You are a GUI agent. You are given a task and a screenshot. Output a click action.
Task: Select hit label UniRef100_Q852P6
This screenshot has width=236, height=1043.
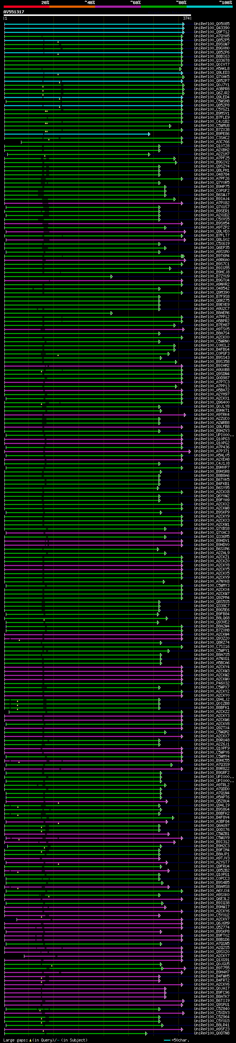tap(211, 52)
